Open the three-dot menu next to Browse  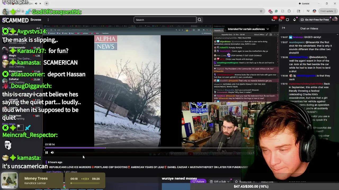pyautogui.click(x=48, y=20)
